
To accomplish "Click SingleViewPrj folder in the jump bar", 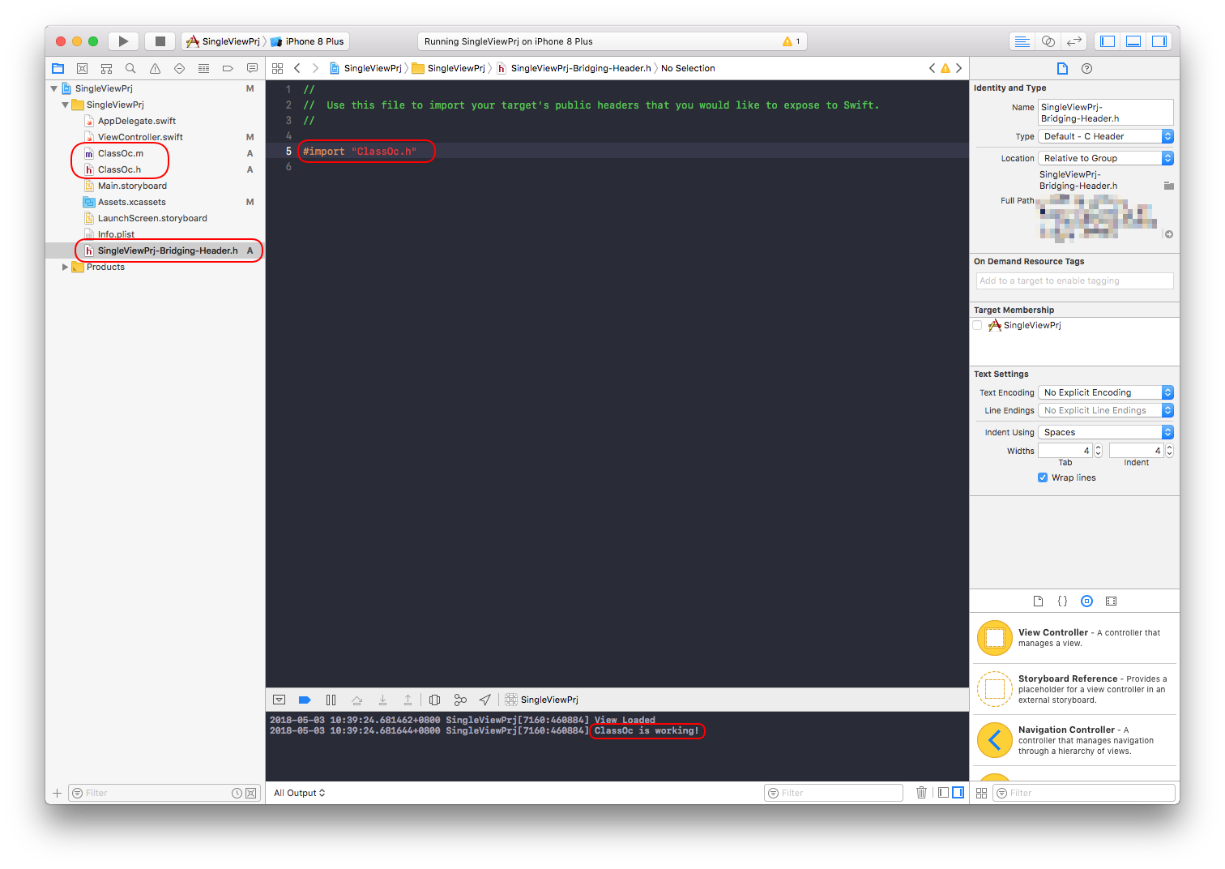I will pos(455,68).
